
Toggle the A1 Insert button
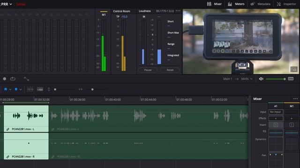[x=276, y=125]
